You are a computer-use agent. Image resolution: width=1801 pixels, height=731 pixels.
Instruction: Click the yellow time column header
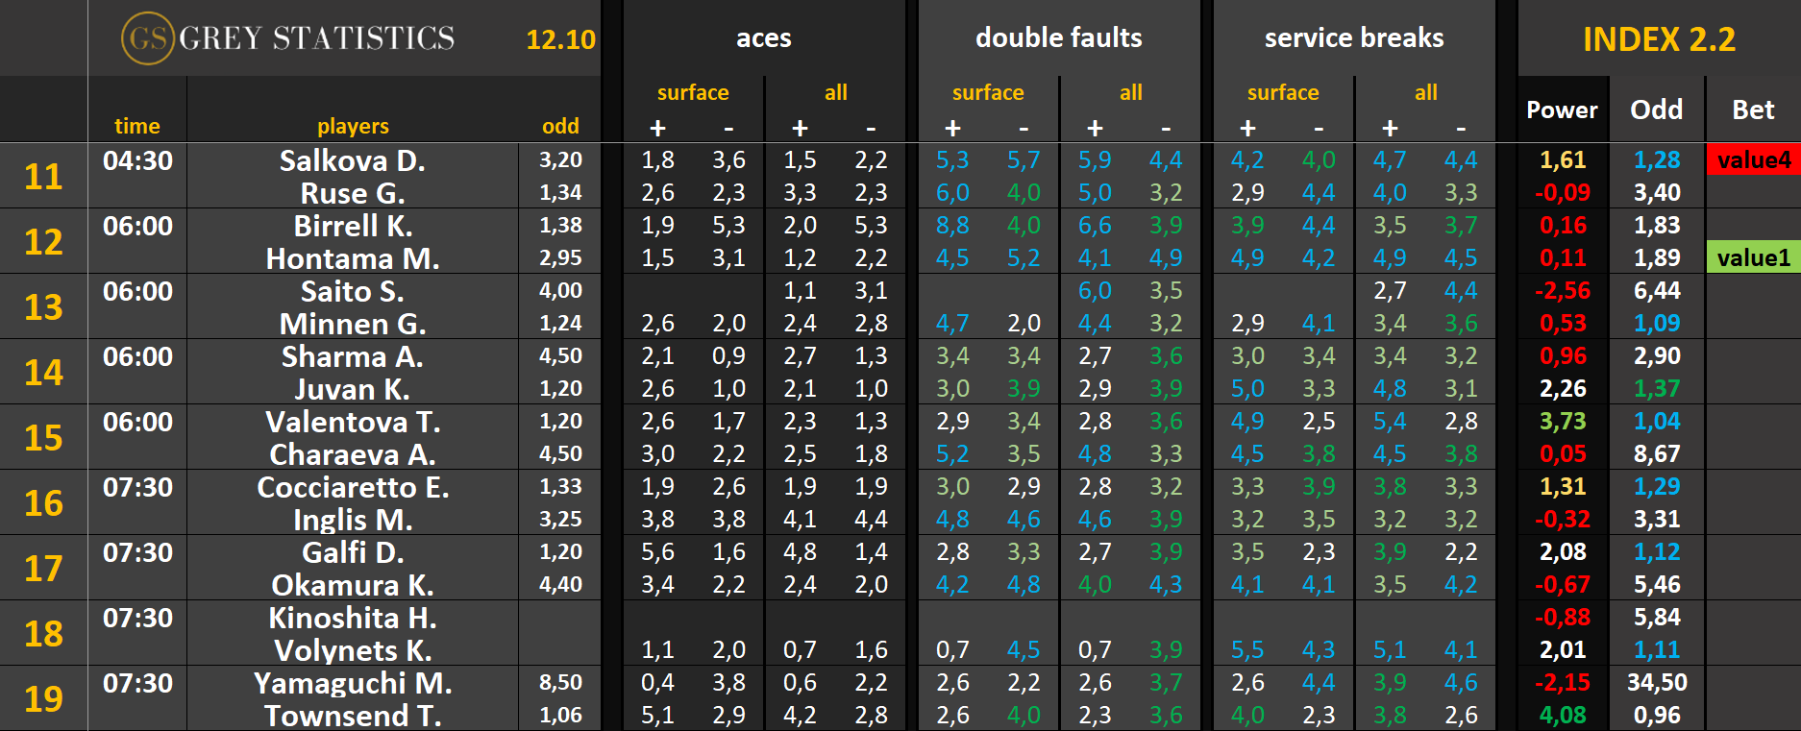tap(137, 126)
